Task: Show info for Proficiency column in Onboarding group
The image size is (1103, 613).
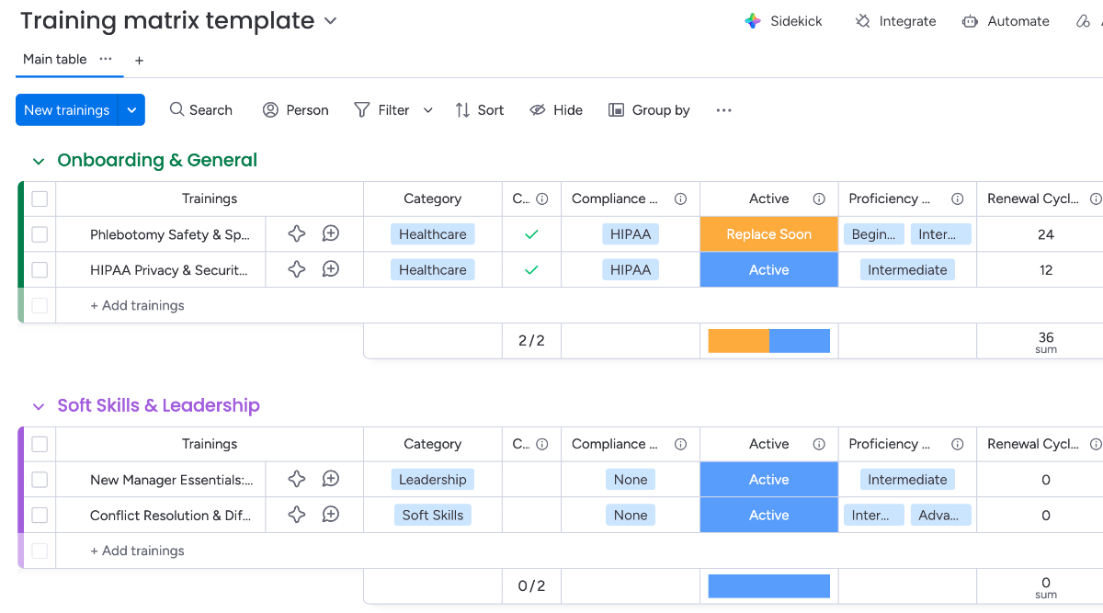Action: (x=957, y=199)
